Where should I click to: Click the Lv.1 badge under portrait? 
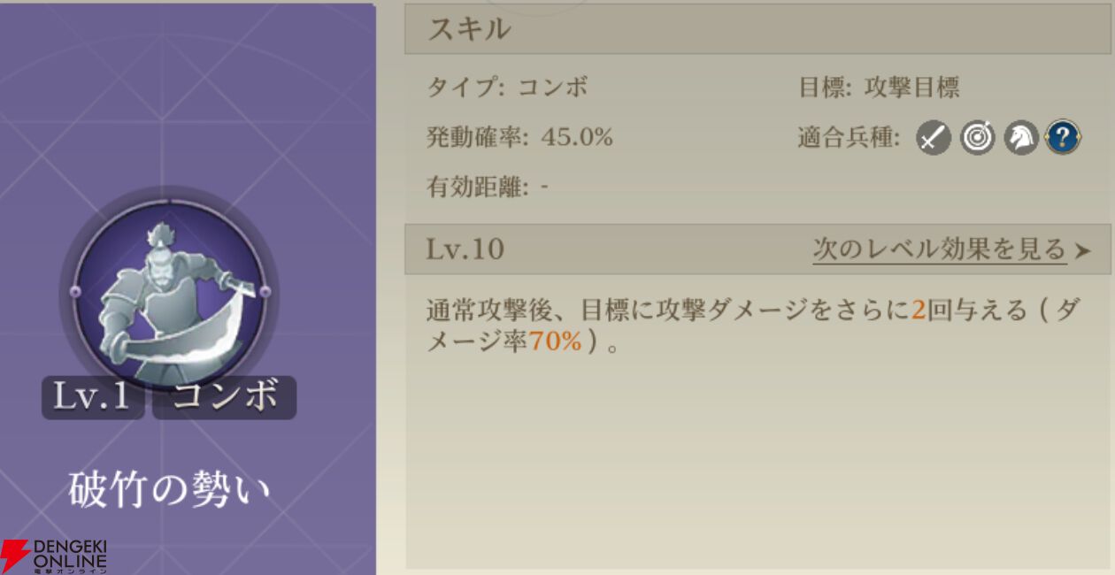(93, 397)
